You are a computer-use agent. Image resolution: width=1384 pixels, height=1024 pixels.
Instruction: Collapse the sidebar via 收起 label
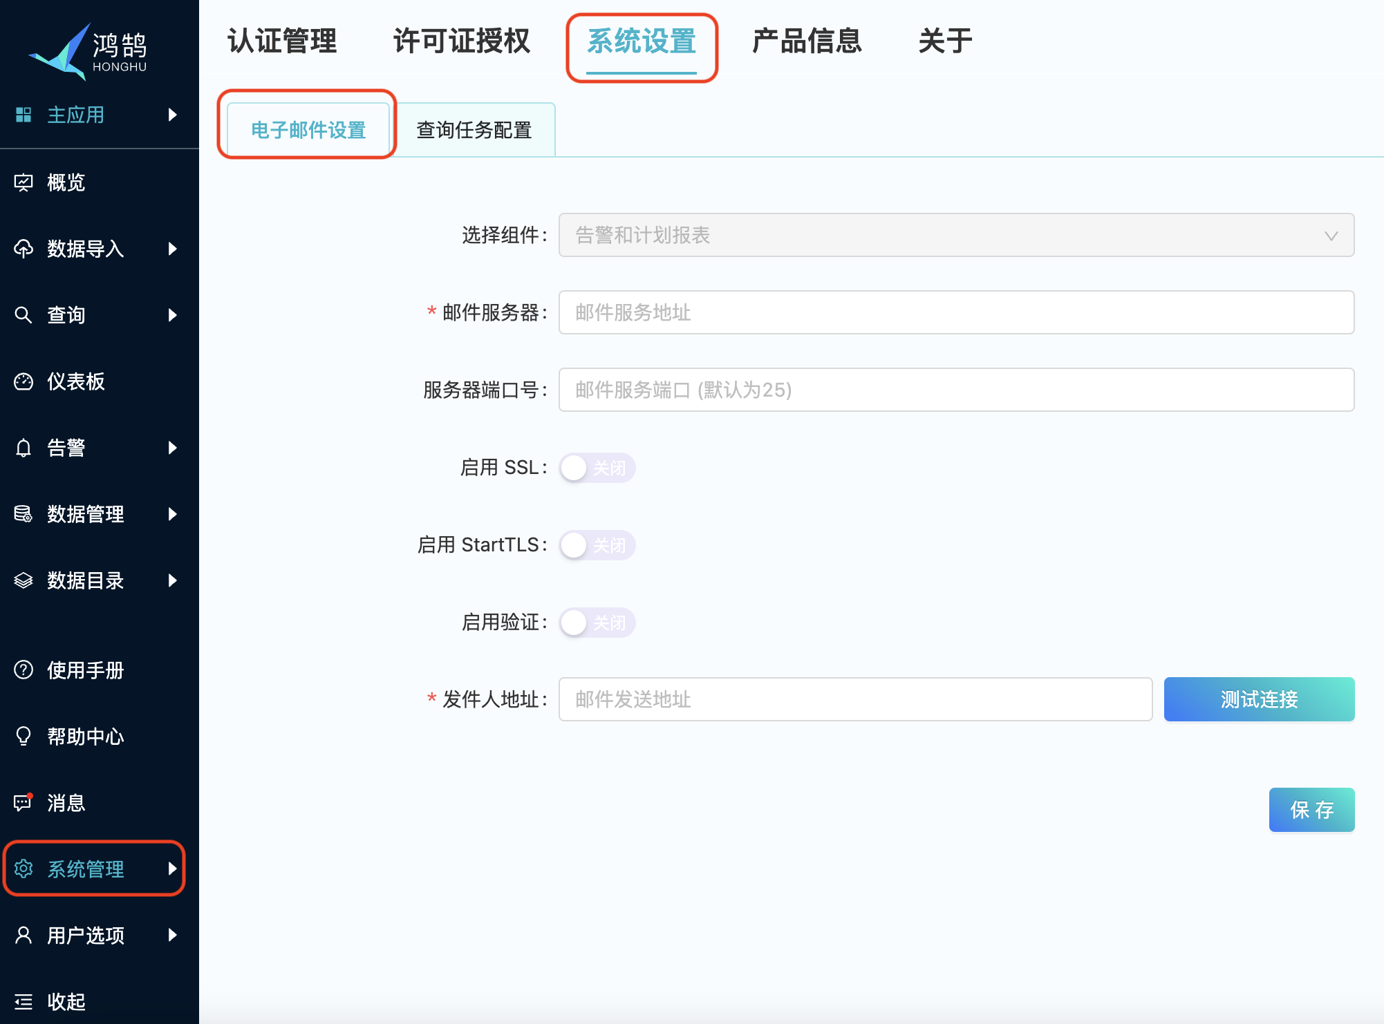[x=66, y=1001]
